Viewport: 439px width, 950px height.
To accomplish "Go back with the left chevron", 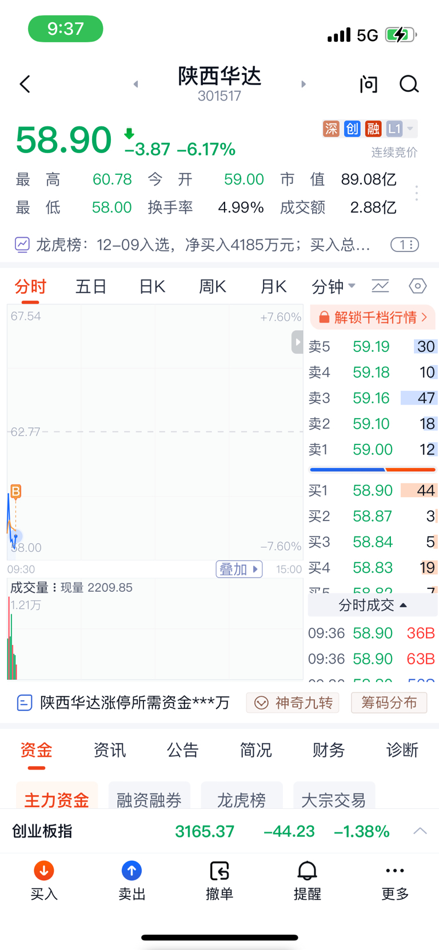I will [25, 85].
